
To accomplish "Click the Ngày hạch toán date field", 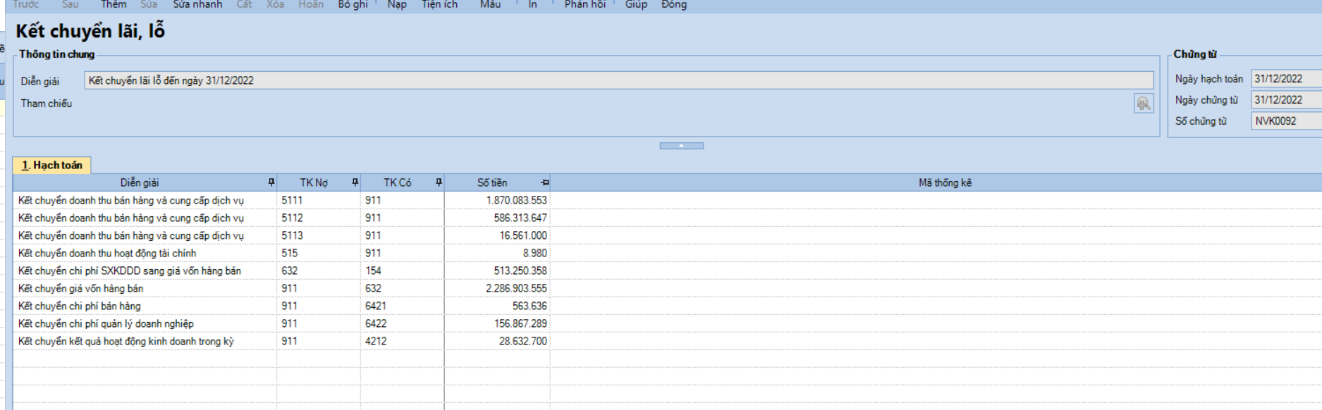I will [x=1286, y=79].
